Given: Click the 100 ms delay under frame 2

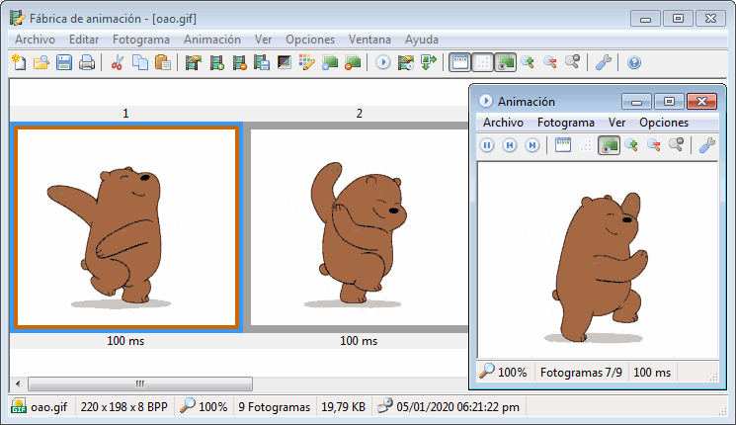Looking at the screenshot, I should (x=359, y=341).
